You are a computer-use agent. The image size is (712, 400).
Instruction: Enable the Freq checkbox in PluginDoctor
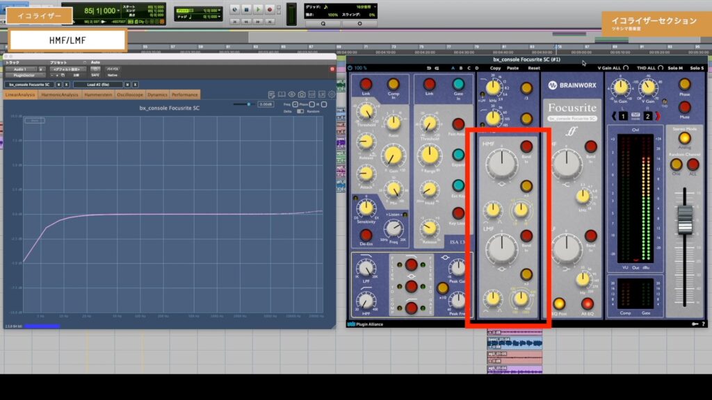pyautogui.click(x=295, y=104)
